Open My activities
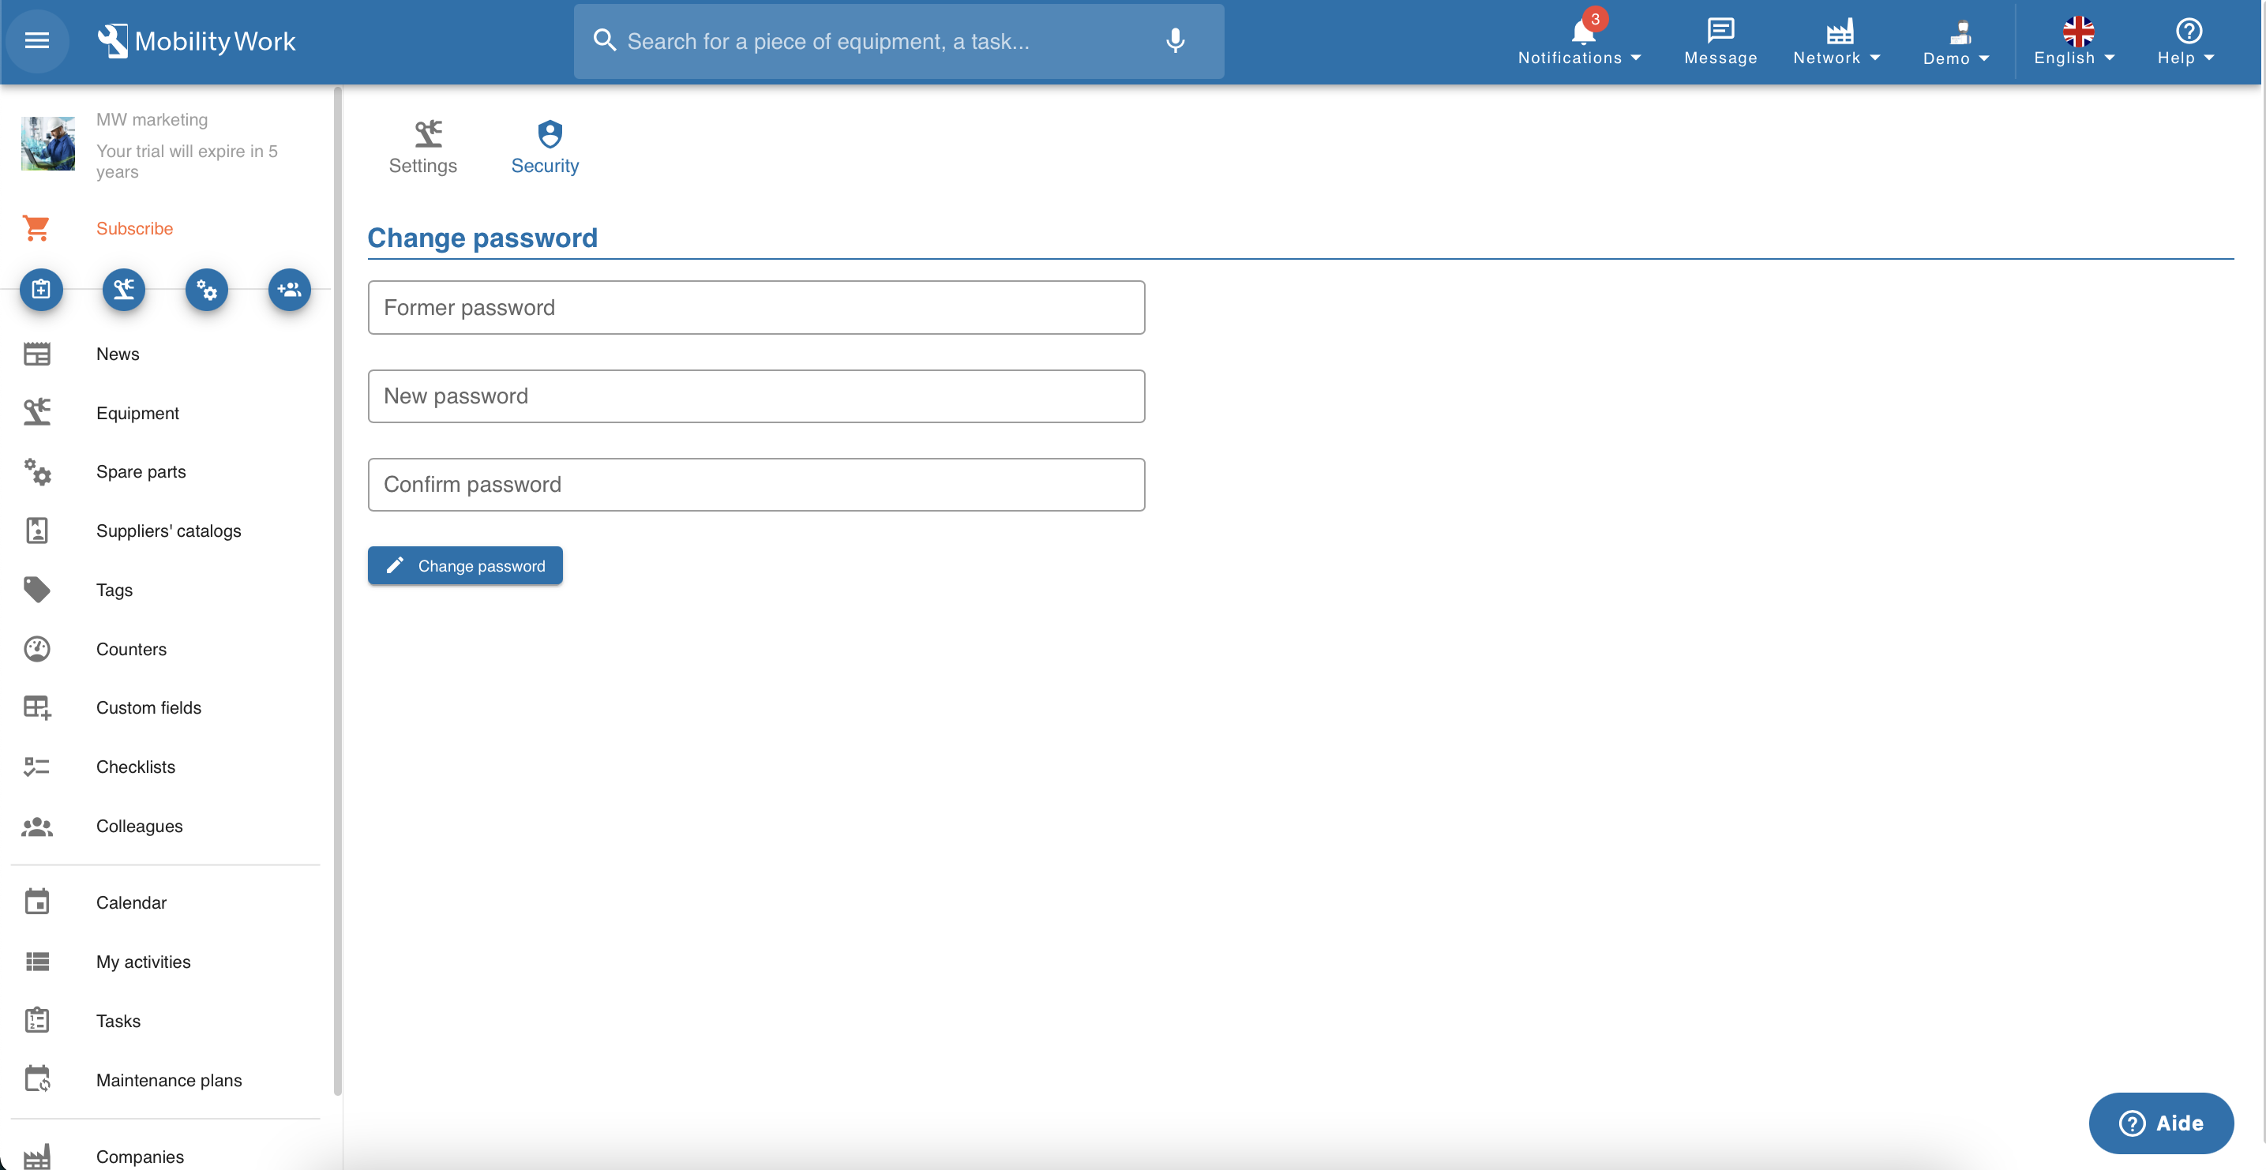Screen dimensions: 2266x1170 pyautogui.click(x=144, y=962)
